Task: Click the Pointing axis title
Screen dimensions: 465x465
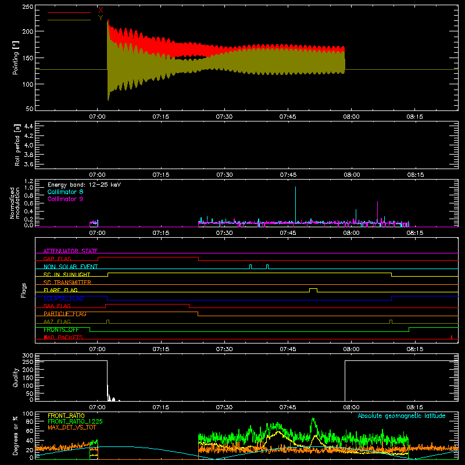Action: click(x=16, y=58)
